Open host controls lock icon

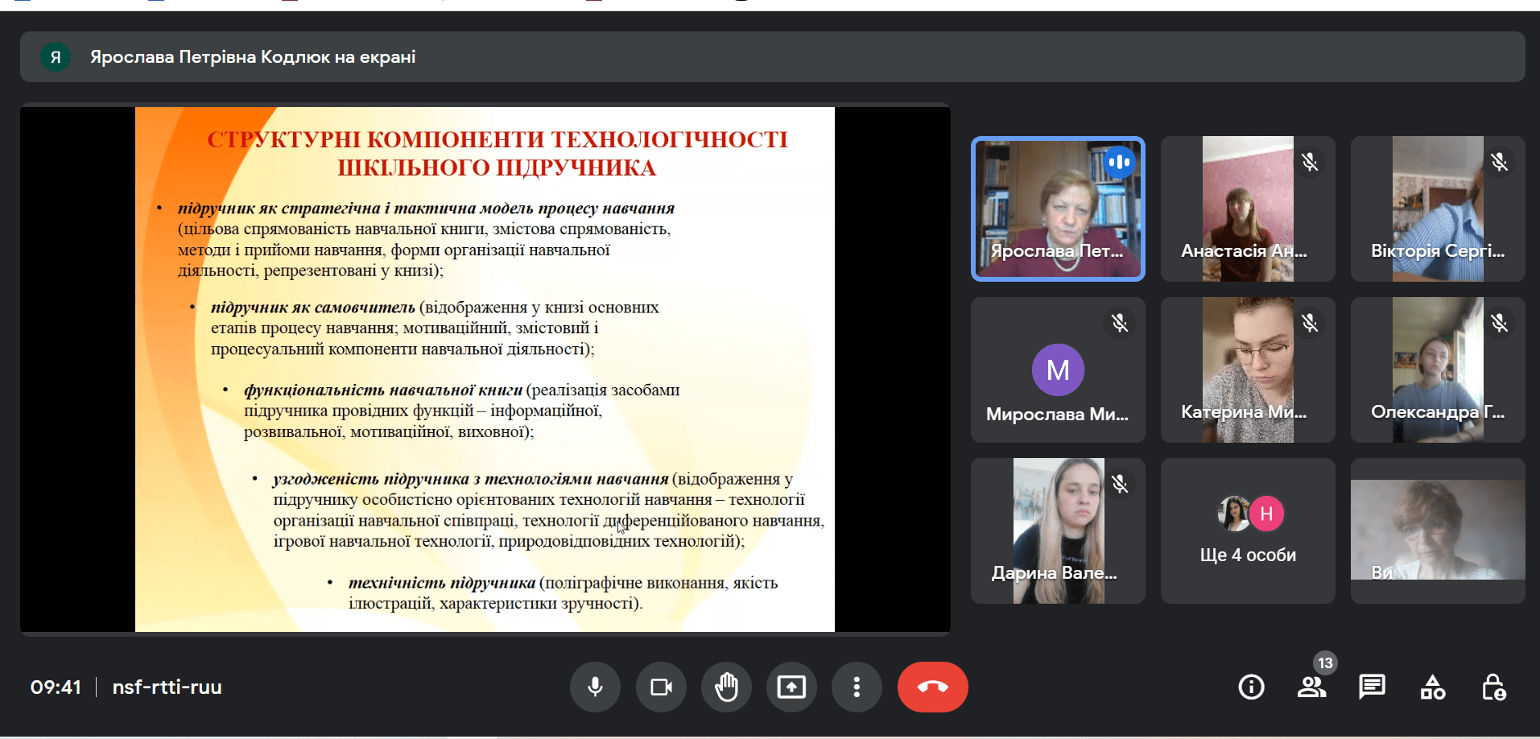1494,687
